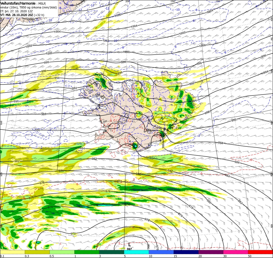This screenshot has width=273, height=258.
Task: Choose the navy 15–20 legend swatch
Action: (x=186, y=252)
